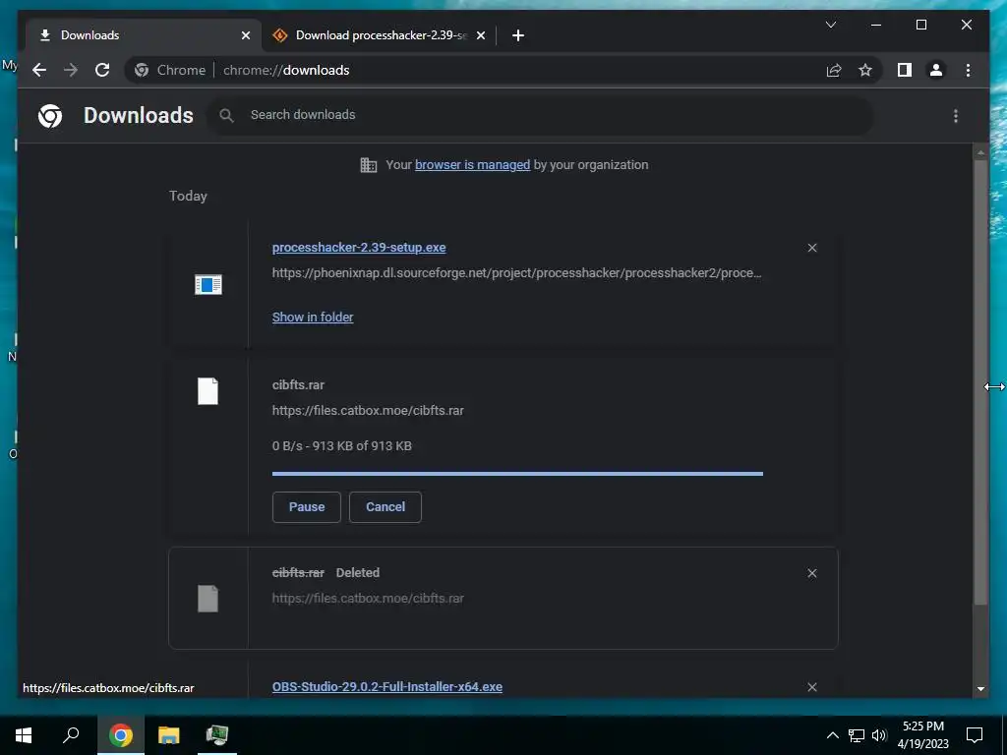Click the network icon in system tray
Image resolution: width=1007 pixels, height=755 pixels.
[x=857, y=735]
